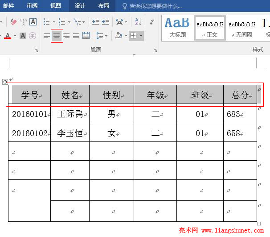
Task: Select whole table with move handle
Action: click(5, 82)
